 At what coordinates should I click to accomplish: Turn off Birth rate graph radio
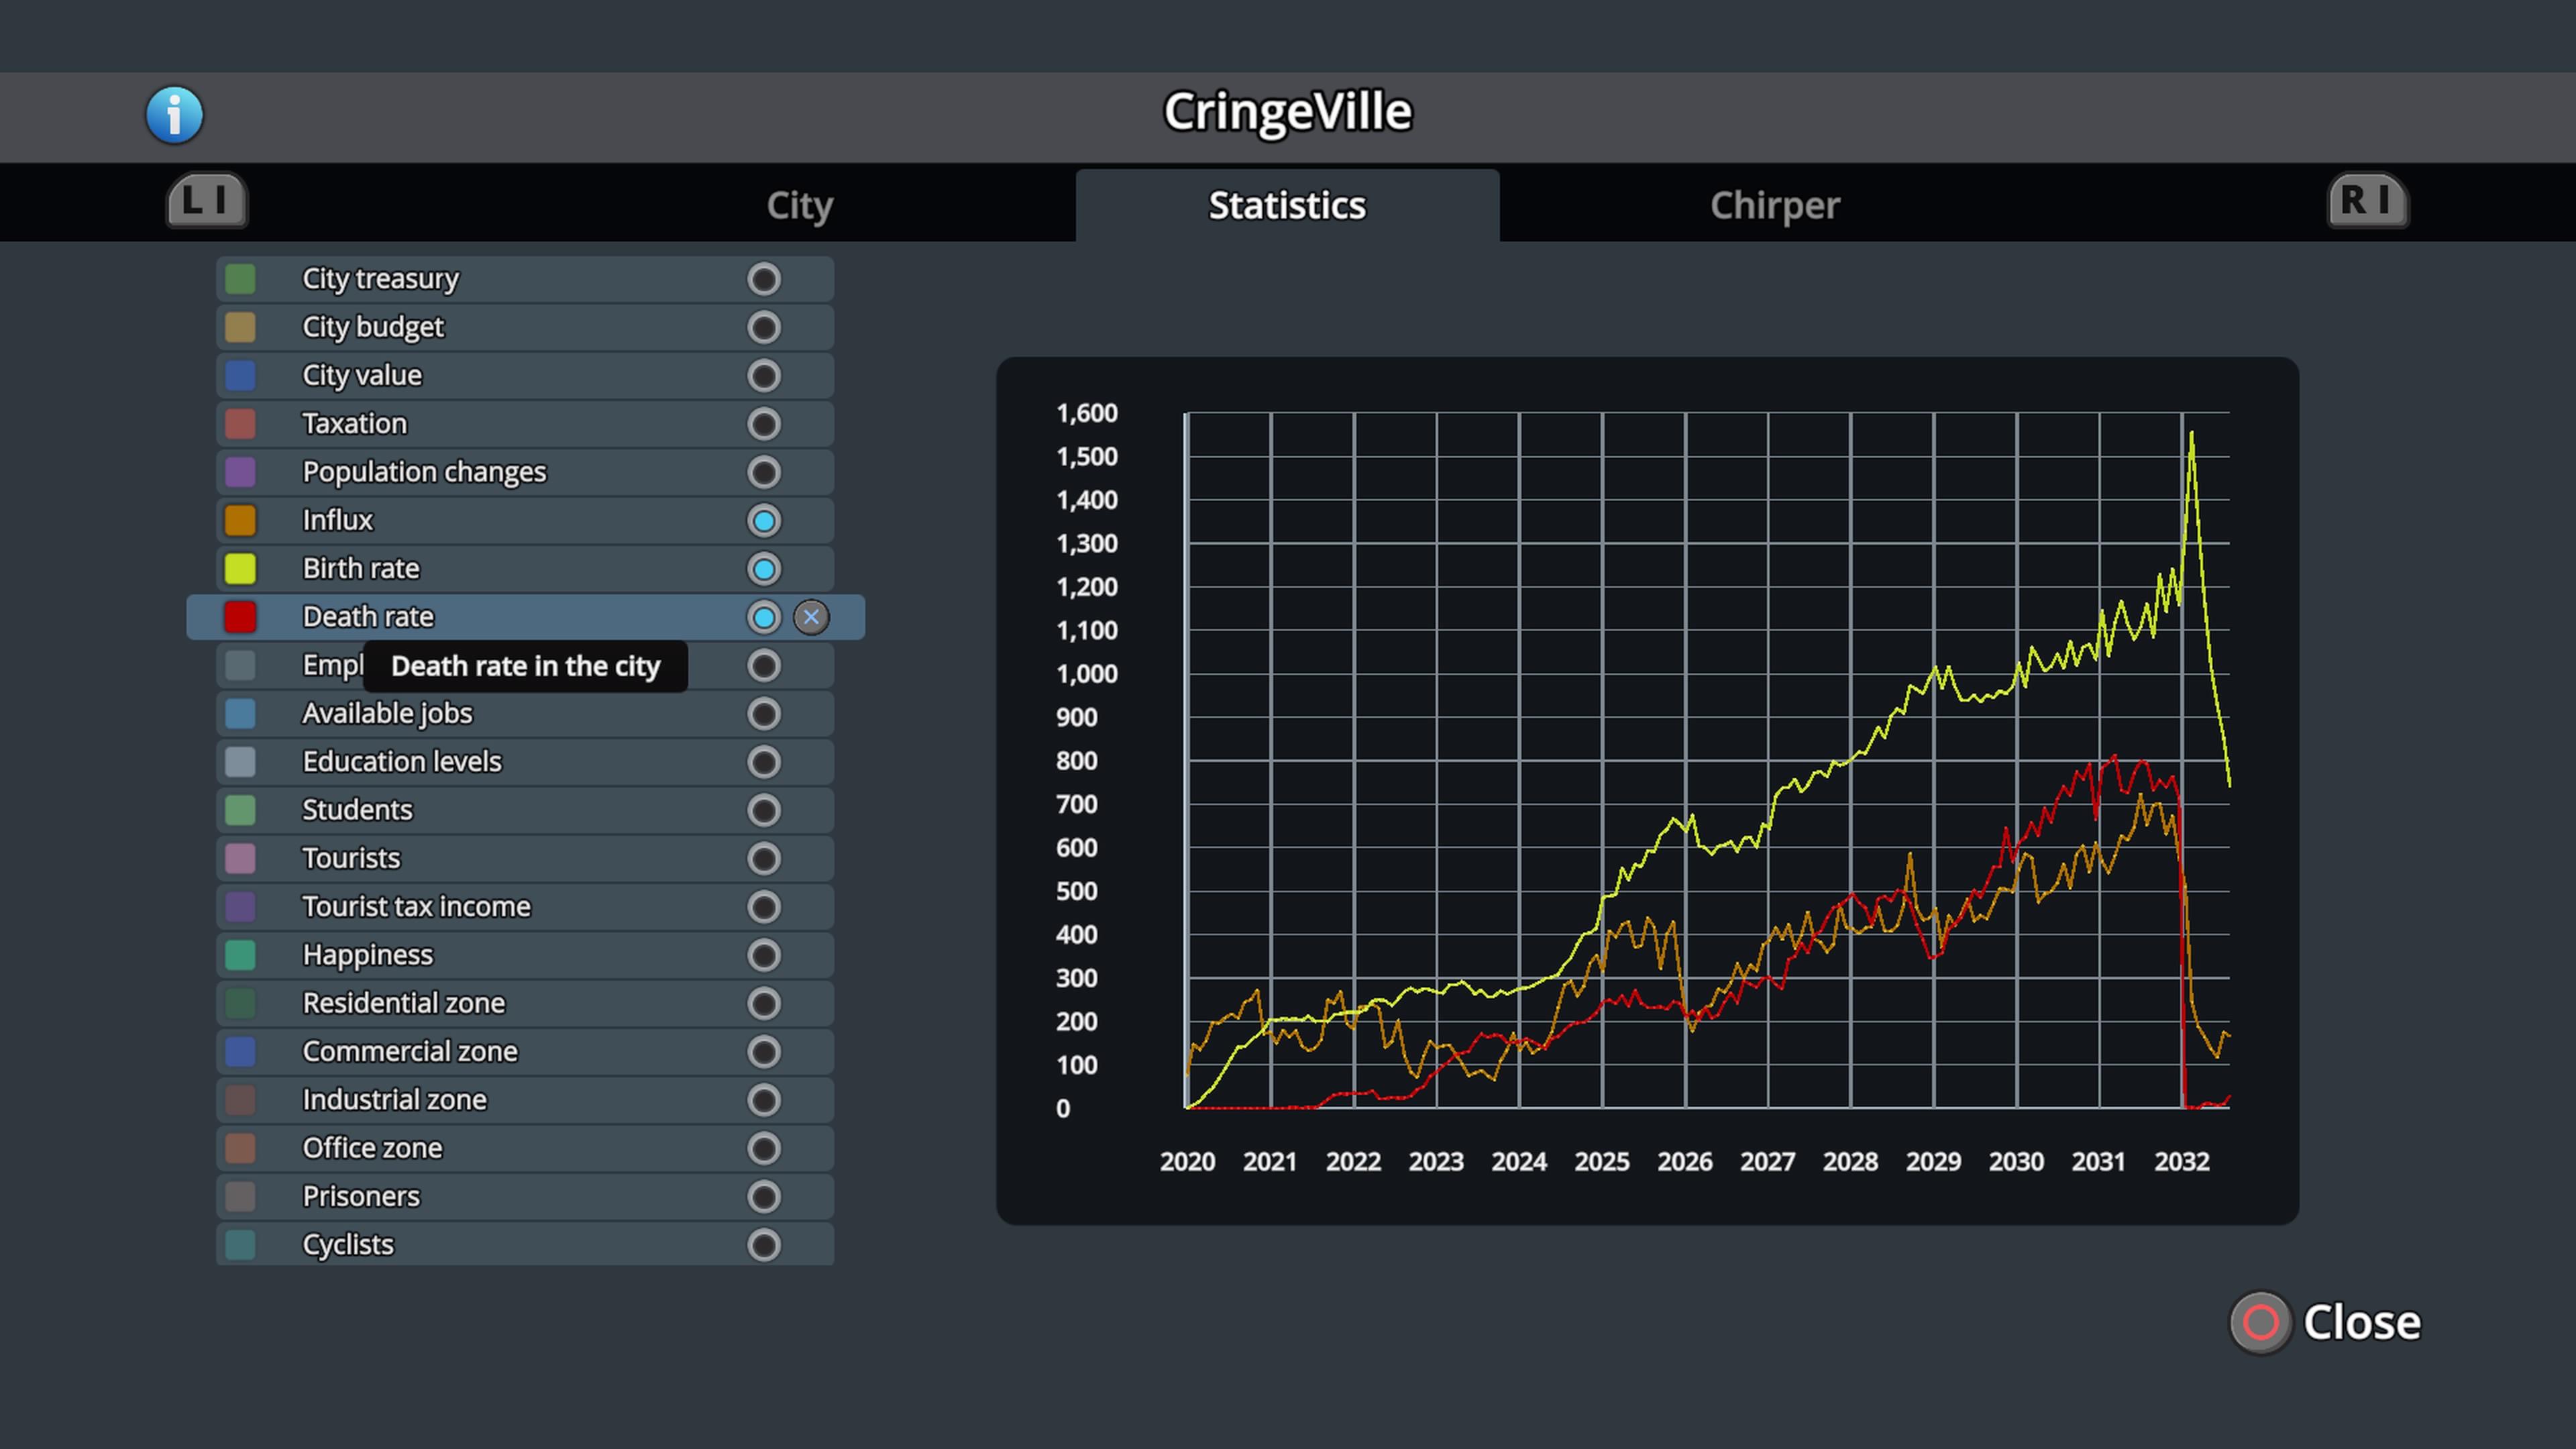click(763, 569)
